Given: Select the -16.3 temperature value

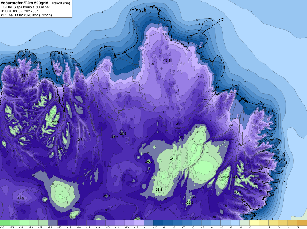Looking at the screenshot, I should click(x=201, y=77).
